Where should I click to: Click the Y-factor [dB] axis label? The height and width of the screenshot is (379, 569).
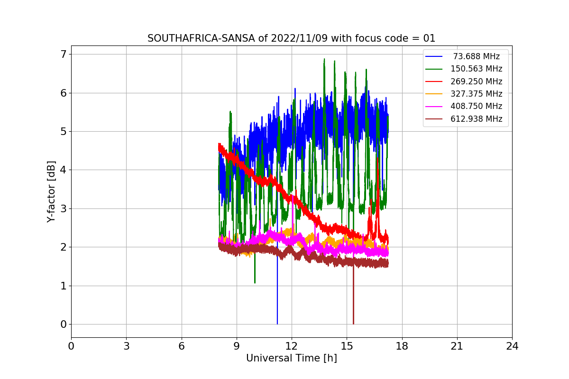[x=51, y=192]
